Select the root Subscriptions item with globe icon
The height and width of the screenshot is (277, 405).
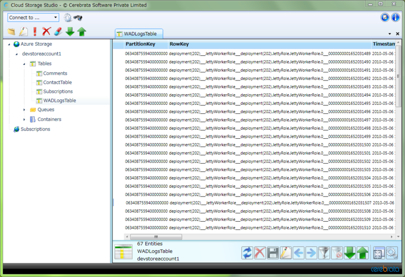pyautogui.click(x=35, y=129)
